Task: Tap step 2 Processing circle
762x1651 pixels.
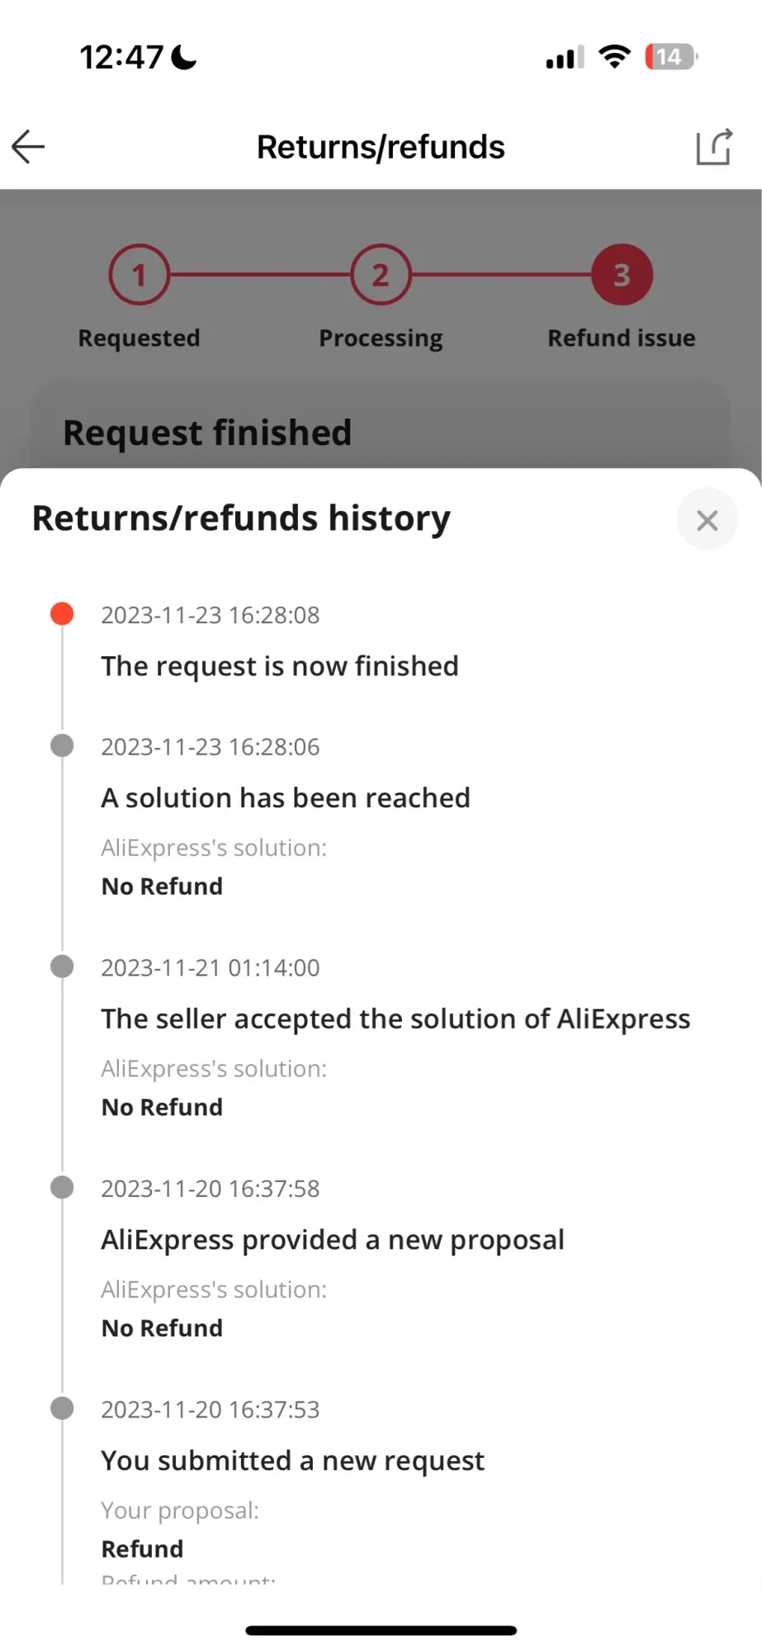Action: pos(381,275)
